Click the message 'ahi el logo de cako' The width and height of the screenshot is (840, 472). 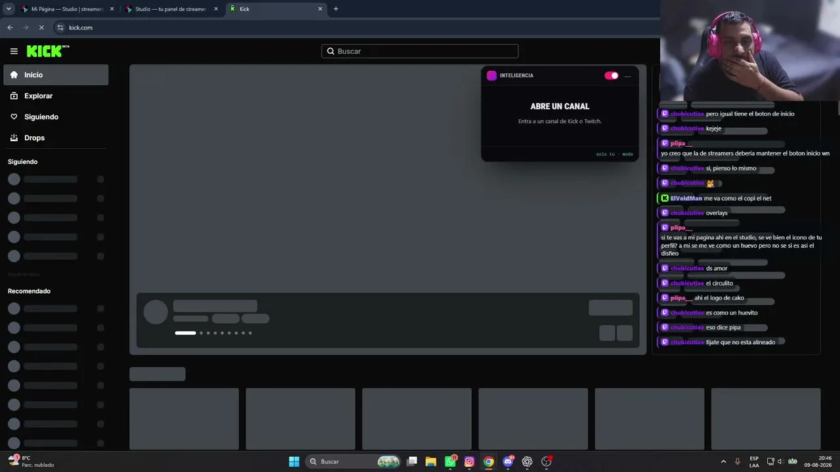click(719, 298)
